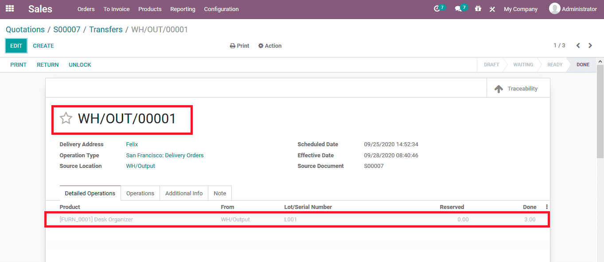
Task: Switch to Additional Info tab
Action: click(184, 193)
